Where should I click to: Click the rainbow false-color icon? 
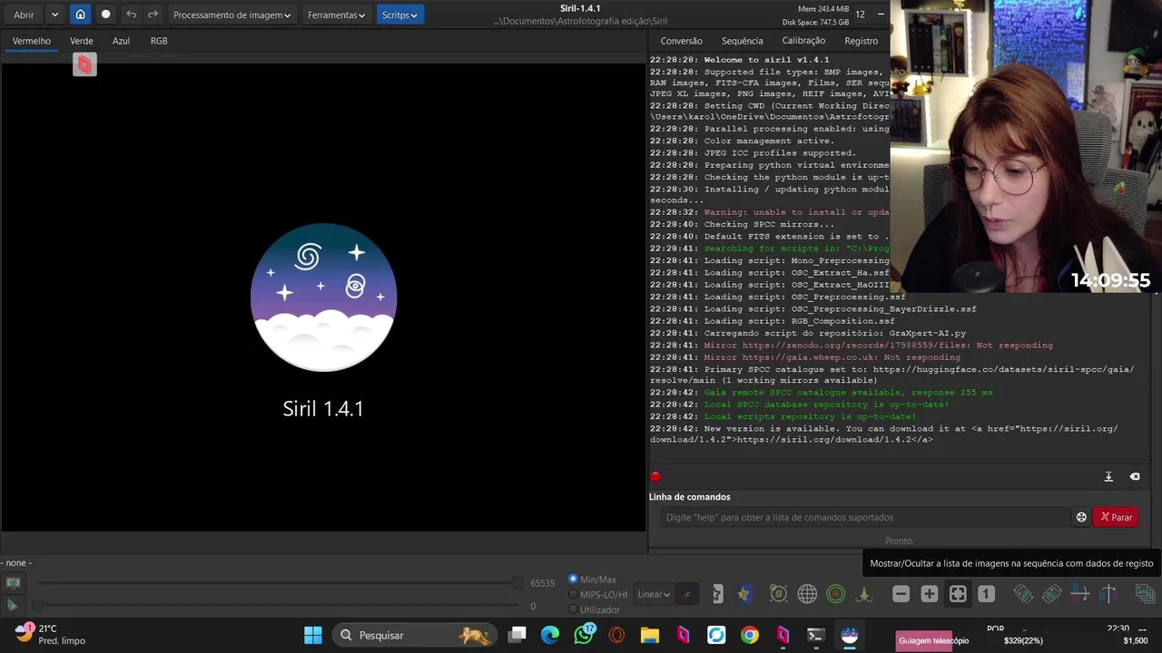[x=687, y=594]
